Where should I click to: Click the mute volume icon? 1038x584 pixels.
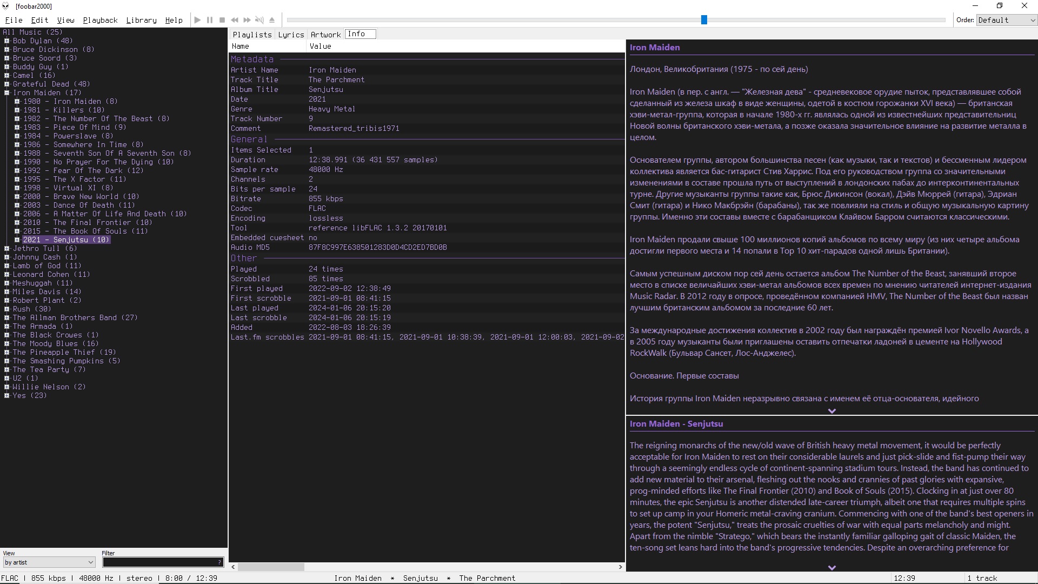259,20
